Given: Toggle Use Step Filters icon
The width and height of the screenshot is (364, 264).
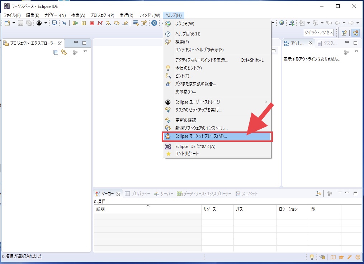Looking at the screenshot, I should pyautogui.click(x=144, y=23).
